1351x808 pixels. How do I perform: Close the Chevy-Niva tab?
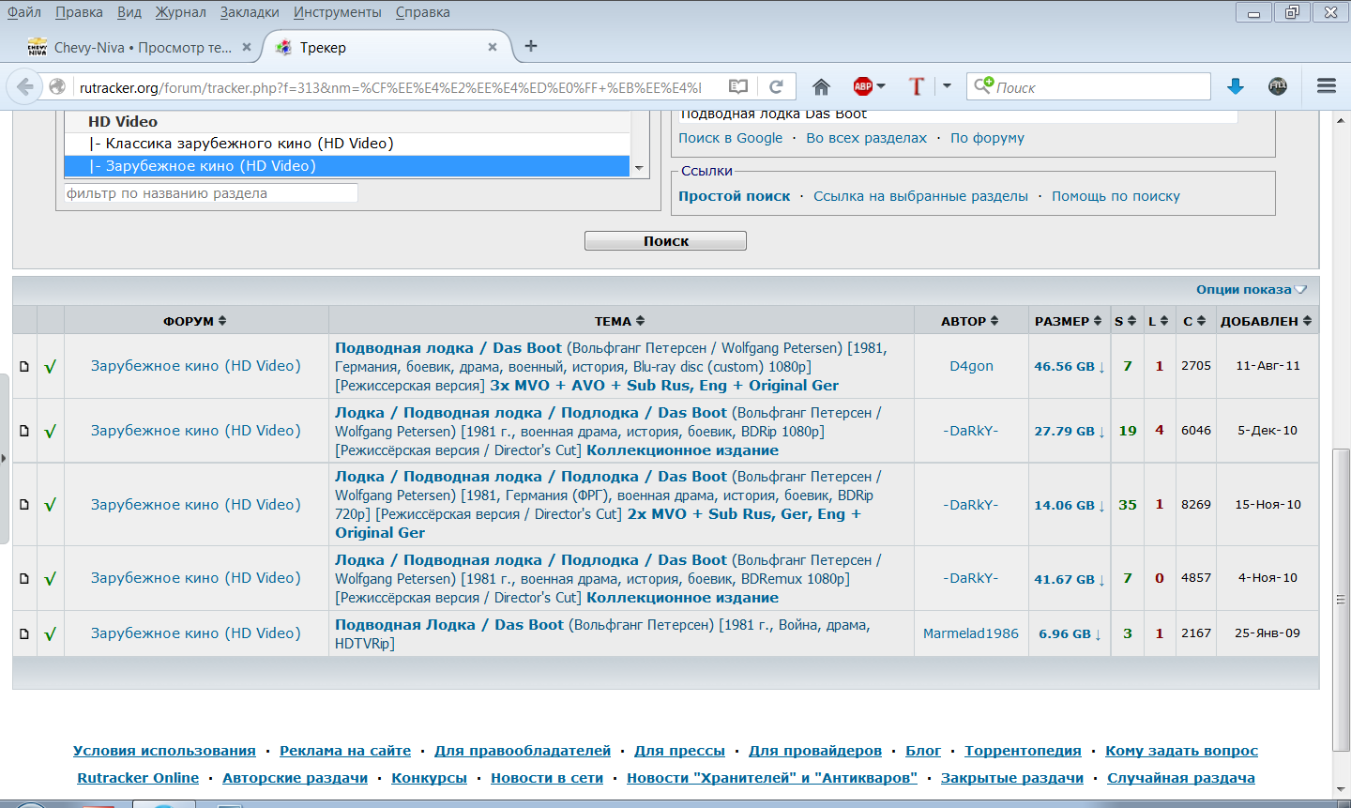tap(247, 47)
